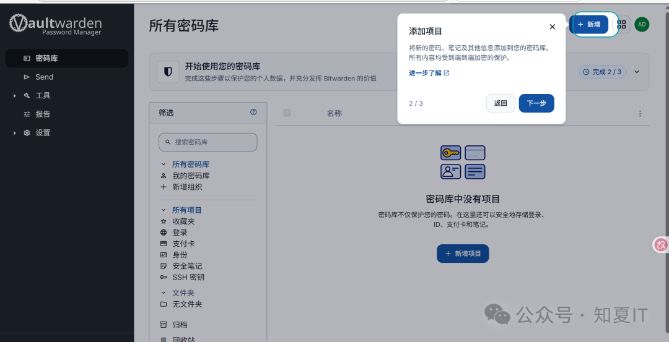Click the wrench icon beside 工具
The image size is (669, 342).
click(x=27, y=95)
